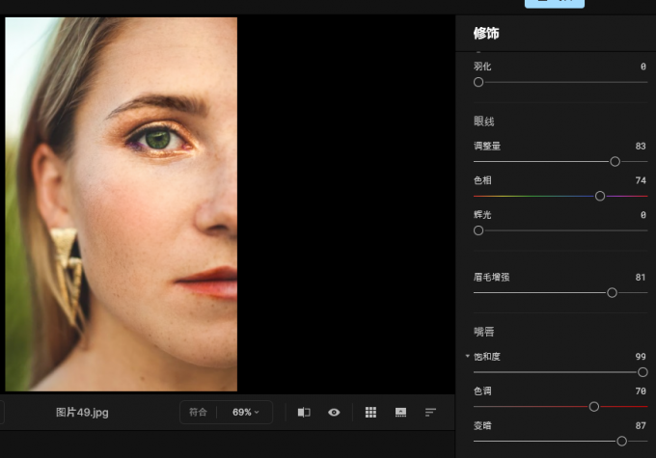Click the 调整量 value 83
Screen dimensions: 656x458
[641, 146]
